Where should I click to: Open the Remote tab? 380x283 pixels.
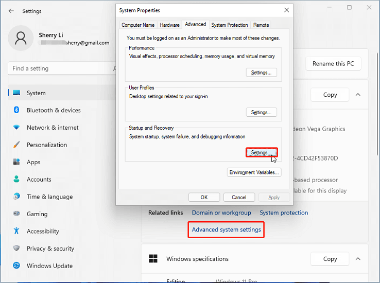[261, 25]
